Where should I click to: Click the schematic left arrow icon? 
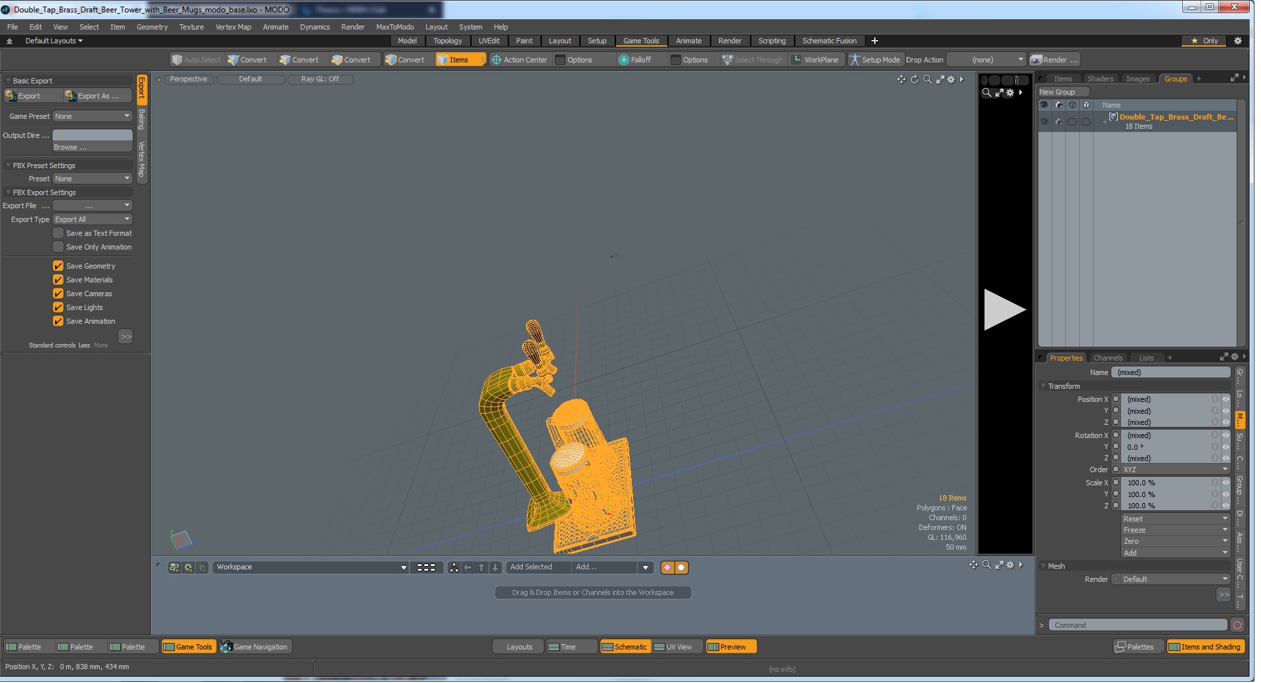coord(468,567)
